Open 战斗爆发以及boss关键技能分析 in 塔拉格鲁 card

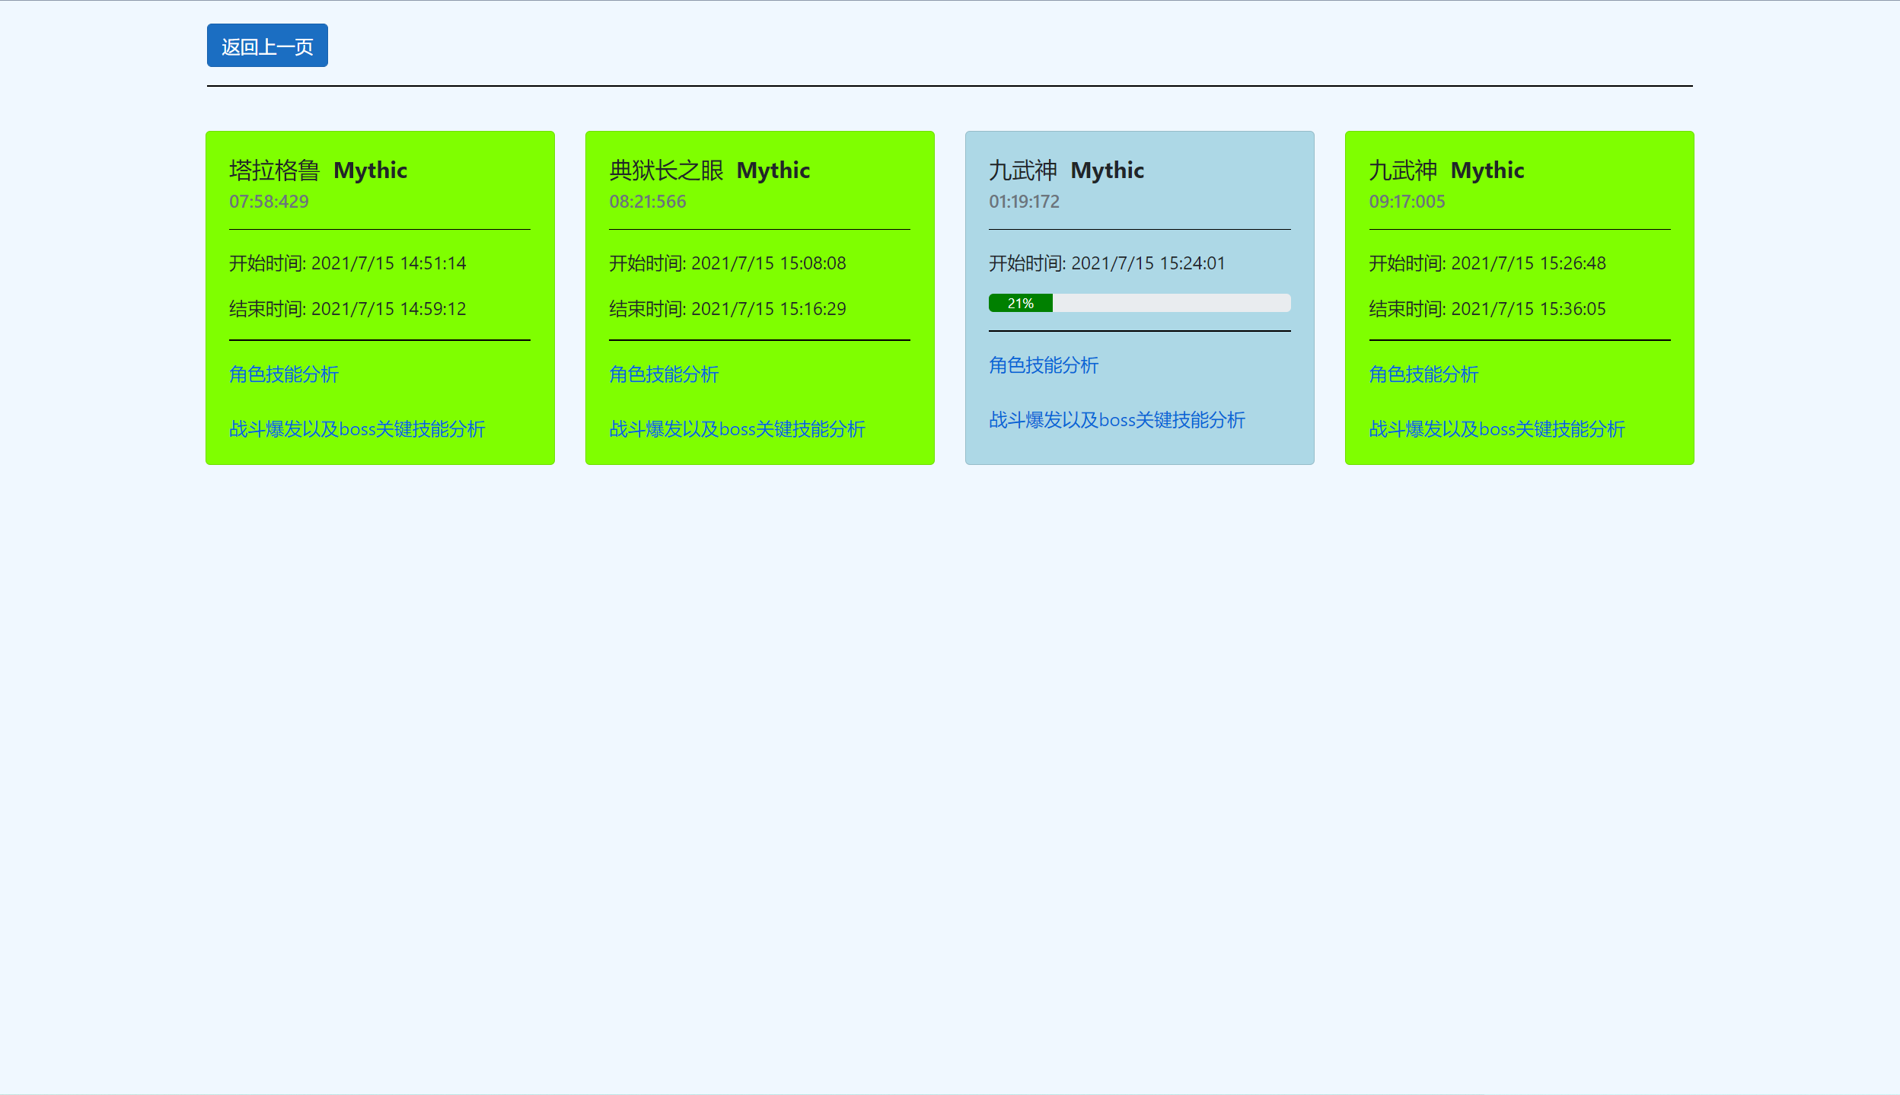click(357, 429)
